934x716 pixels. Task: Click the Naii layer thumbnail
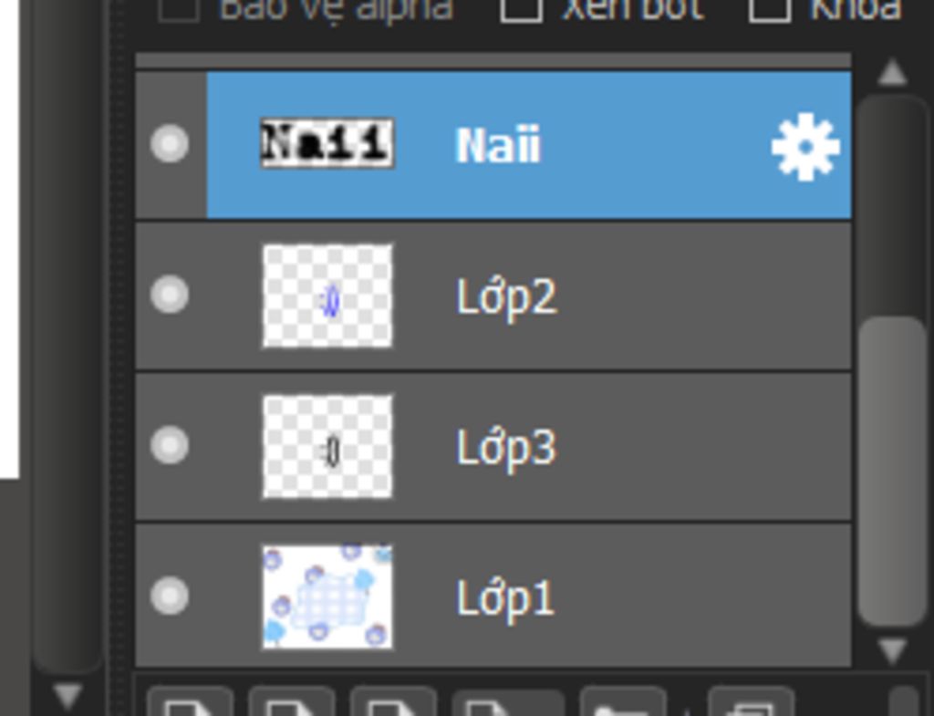[x=327, y=143]
